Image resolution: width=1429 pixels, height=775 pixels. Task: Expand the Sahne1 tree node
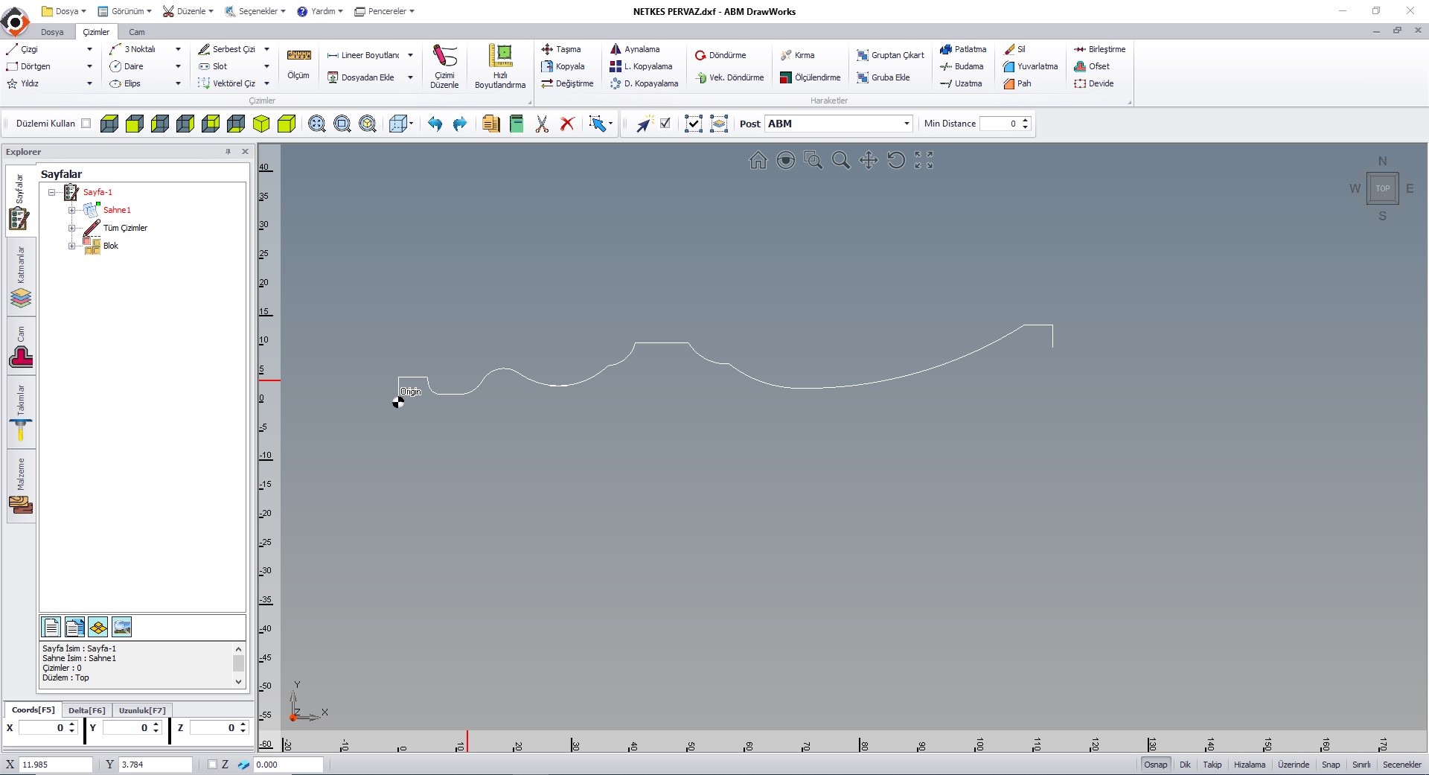tap(72, 210)
